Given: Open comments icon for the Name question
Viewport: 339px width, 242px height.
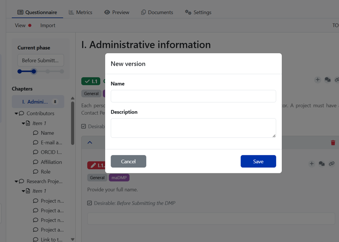Looking at the screenshot, I should tap(322, 164).
